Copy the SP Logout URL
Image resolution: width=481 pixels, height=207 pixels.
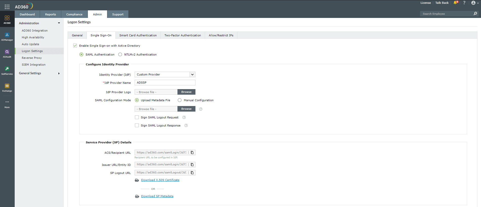coord(192,173)
